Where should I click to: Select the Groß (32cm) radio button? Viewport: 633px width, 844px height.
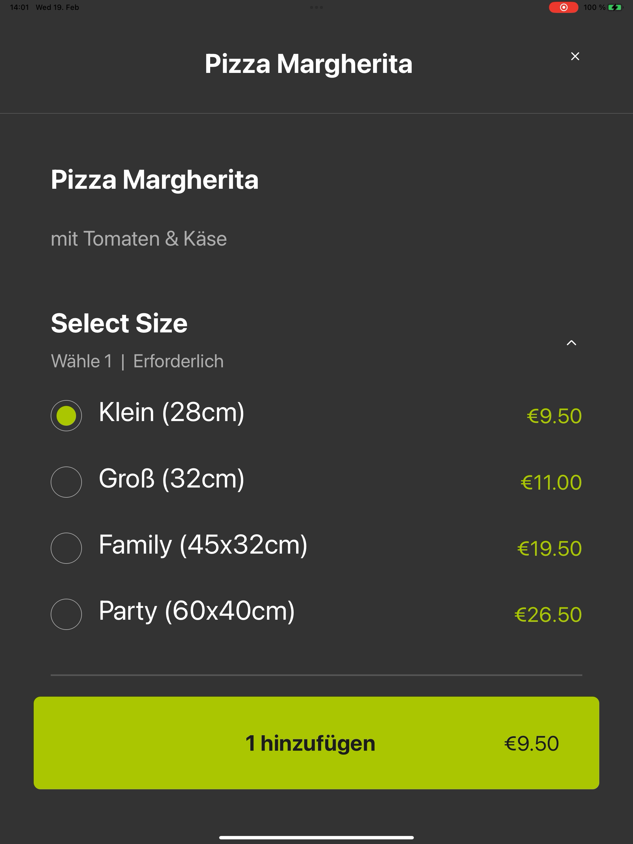tap(66, 482)
